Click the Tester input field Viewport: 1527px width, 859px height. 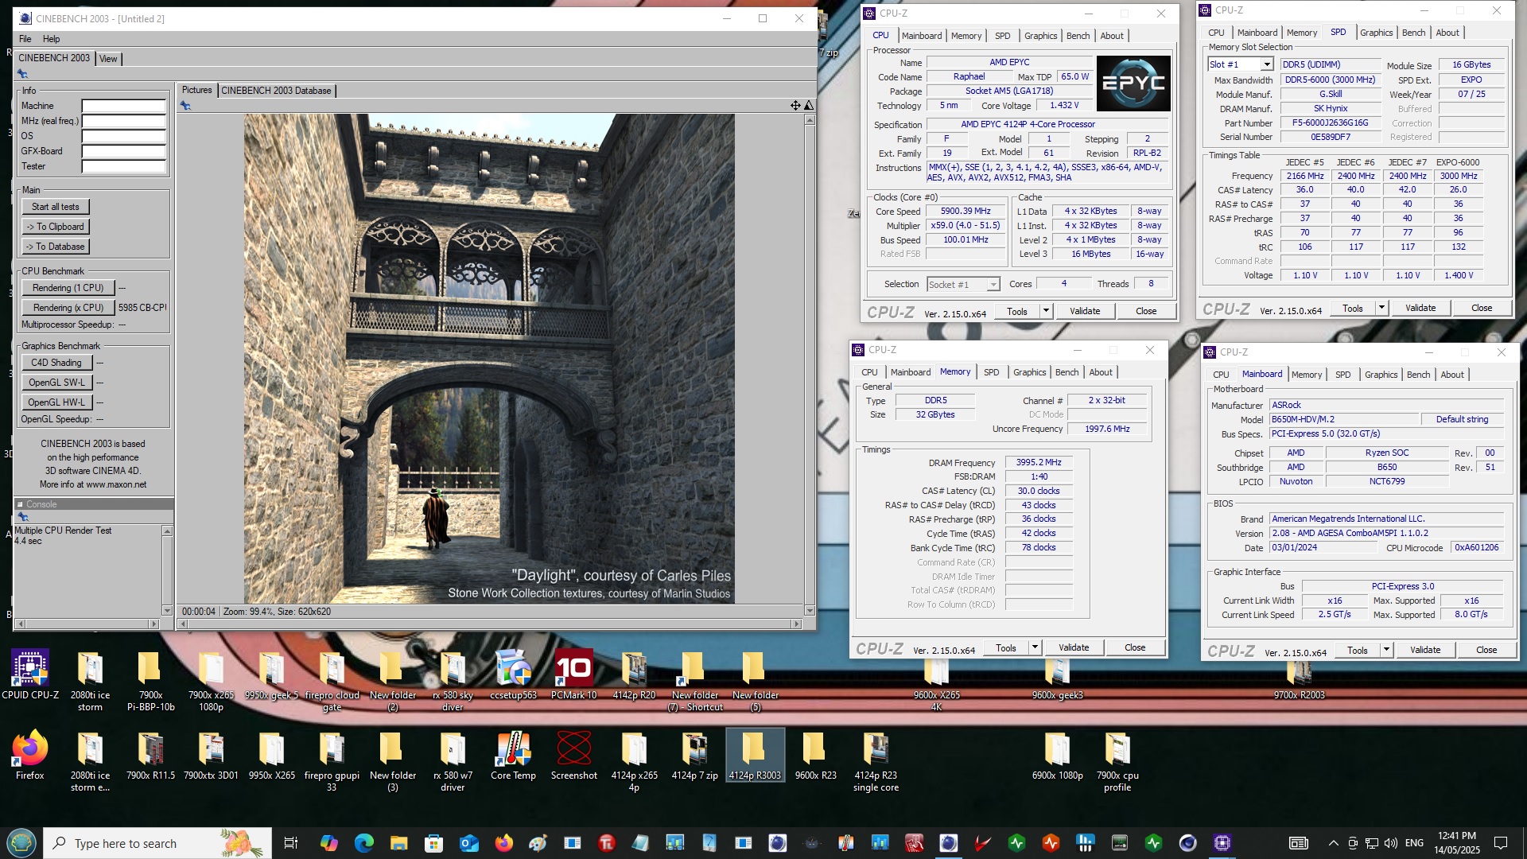click(x=124, y=166)
